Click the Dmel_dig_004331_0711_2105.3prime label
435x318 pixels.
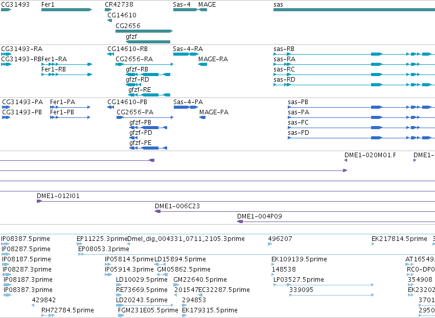coord(186,239)
